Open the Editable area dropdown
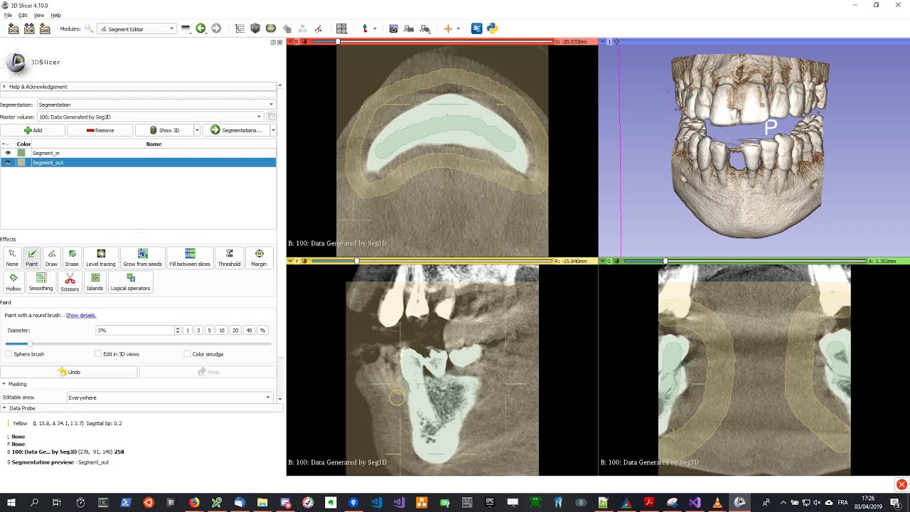The height and width of the screenshot is (512, 910). (169, 398)
